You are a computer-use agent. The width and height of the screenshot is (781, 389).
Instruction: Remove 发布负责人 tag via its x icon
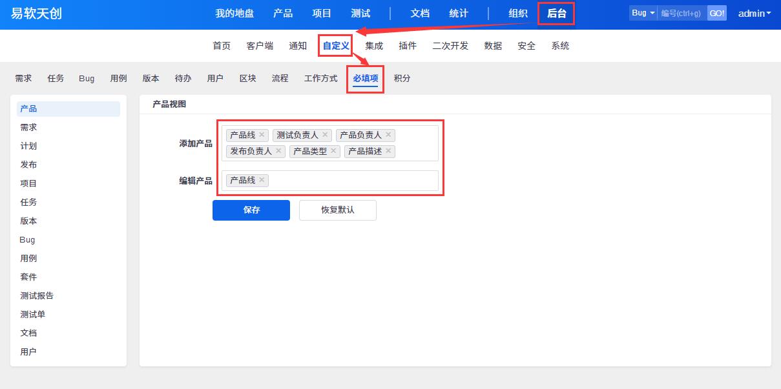click(278, 151)
